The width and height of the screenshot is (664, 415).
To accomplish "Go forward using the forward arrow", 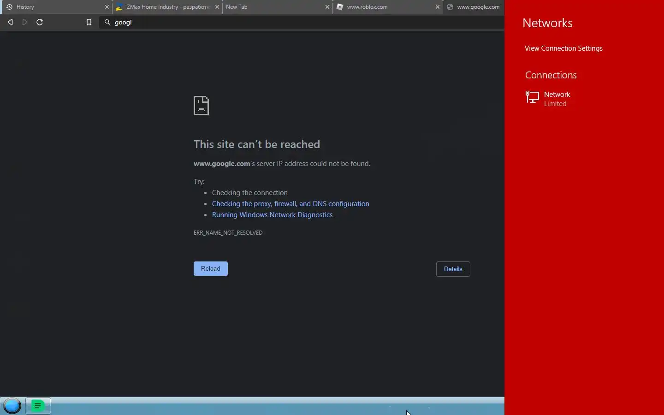I will pyautogui.click(x=25, y=22).
